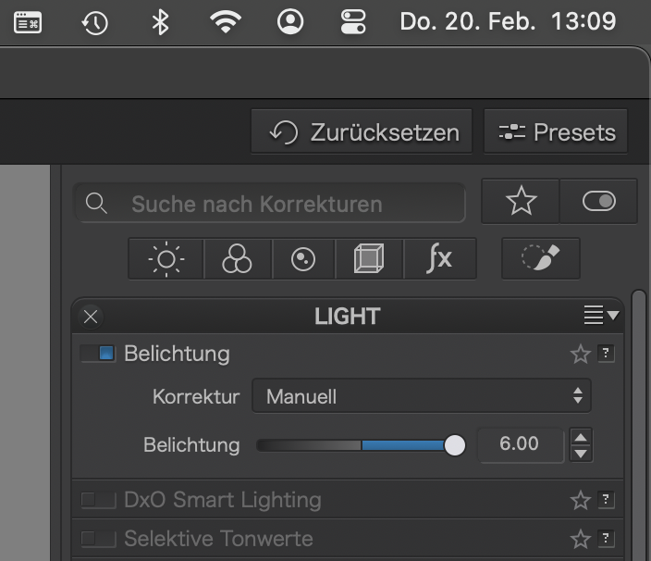Open the Korrektur dropdown set to Manuell

click(x=422, y=396)
